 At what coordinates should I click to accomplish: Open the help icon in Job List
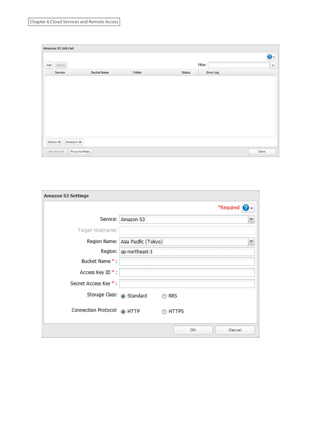[271, 57]
